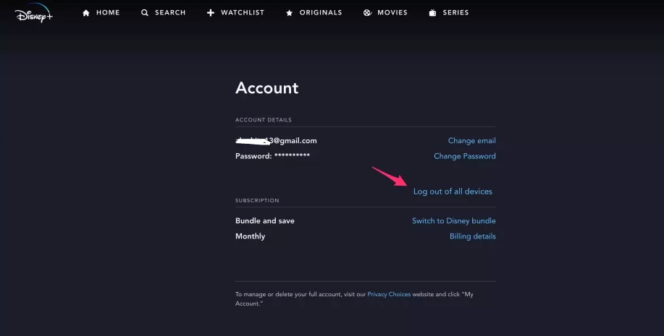This screenshot has width=664, height=336.
Task: Browse the MOVIES section
Action: coord(385,13)
